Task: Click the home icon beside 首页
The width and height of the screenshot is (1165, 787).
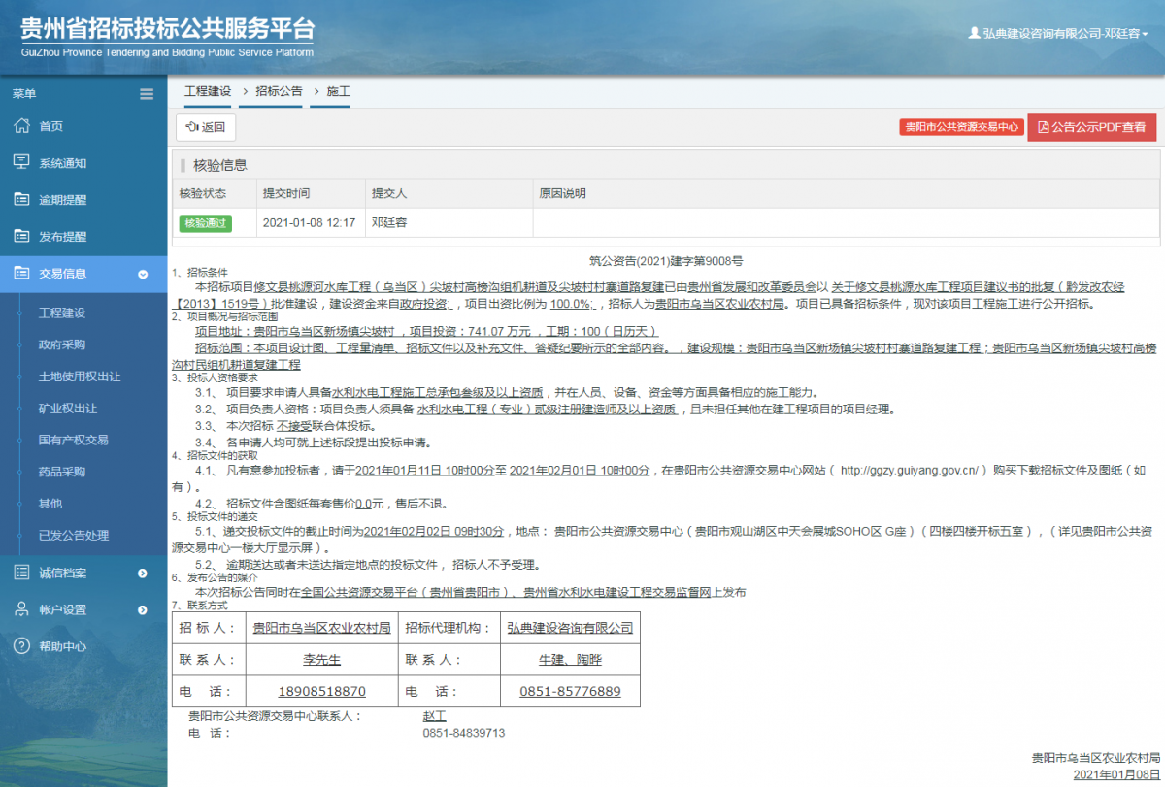Action: 21,126
